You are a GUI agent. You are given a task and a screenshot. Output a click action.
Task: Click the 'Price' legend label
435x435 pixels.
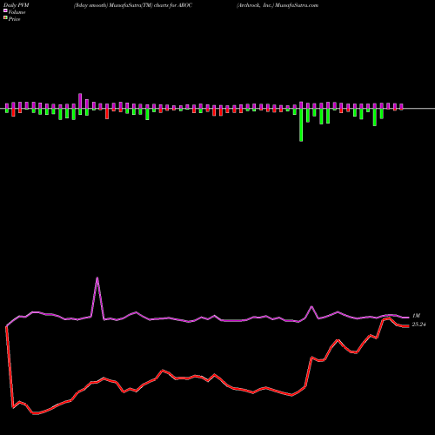point(14,19)
